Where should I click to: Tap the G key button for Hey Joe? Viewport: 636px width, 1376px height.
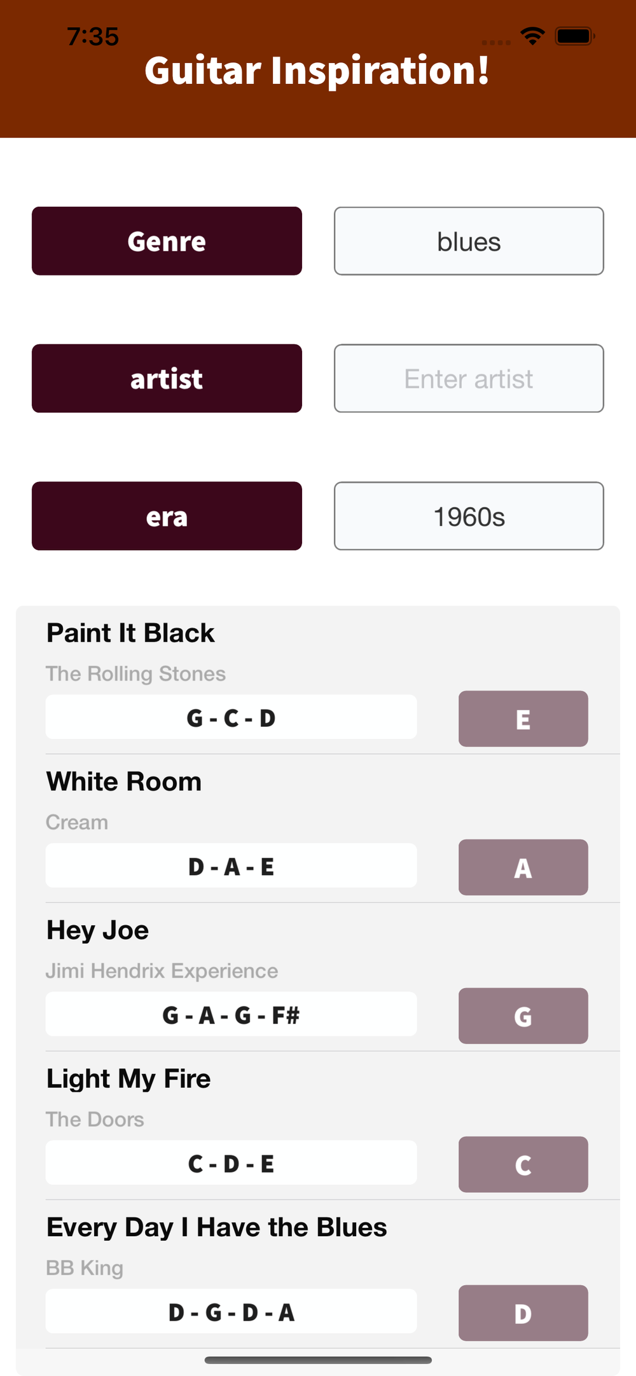tap(523, 1015)
